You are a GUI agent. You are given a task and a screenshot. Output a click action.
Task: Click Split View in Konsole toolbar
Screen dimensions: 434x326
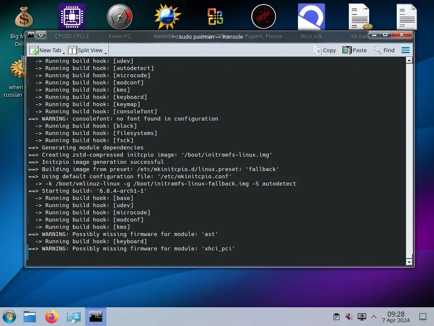coord(86,50)
